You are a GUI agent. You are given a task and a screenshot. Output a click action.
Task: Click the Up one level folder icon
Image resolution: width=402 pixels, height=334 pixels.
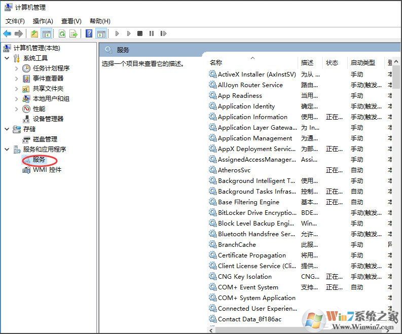pyautogui.click(x=34, y=33)
